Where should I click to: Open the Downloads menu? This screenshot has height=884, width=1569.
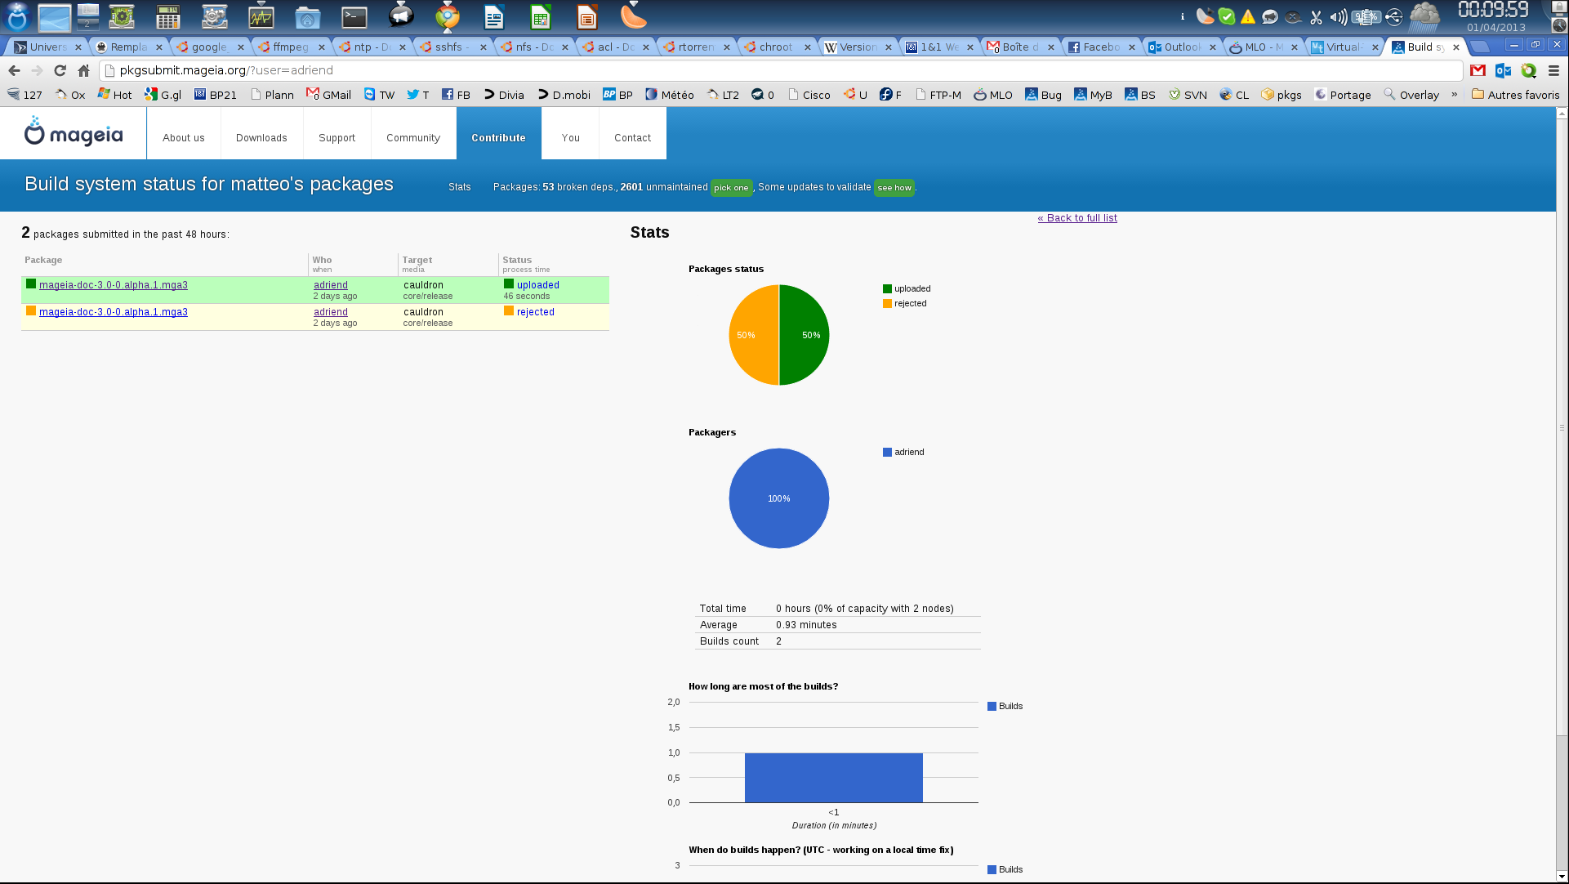click(261, 138)
